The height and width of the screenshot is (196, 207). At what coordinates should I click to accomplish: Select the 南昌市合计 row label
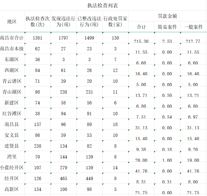click(12, 38)
